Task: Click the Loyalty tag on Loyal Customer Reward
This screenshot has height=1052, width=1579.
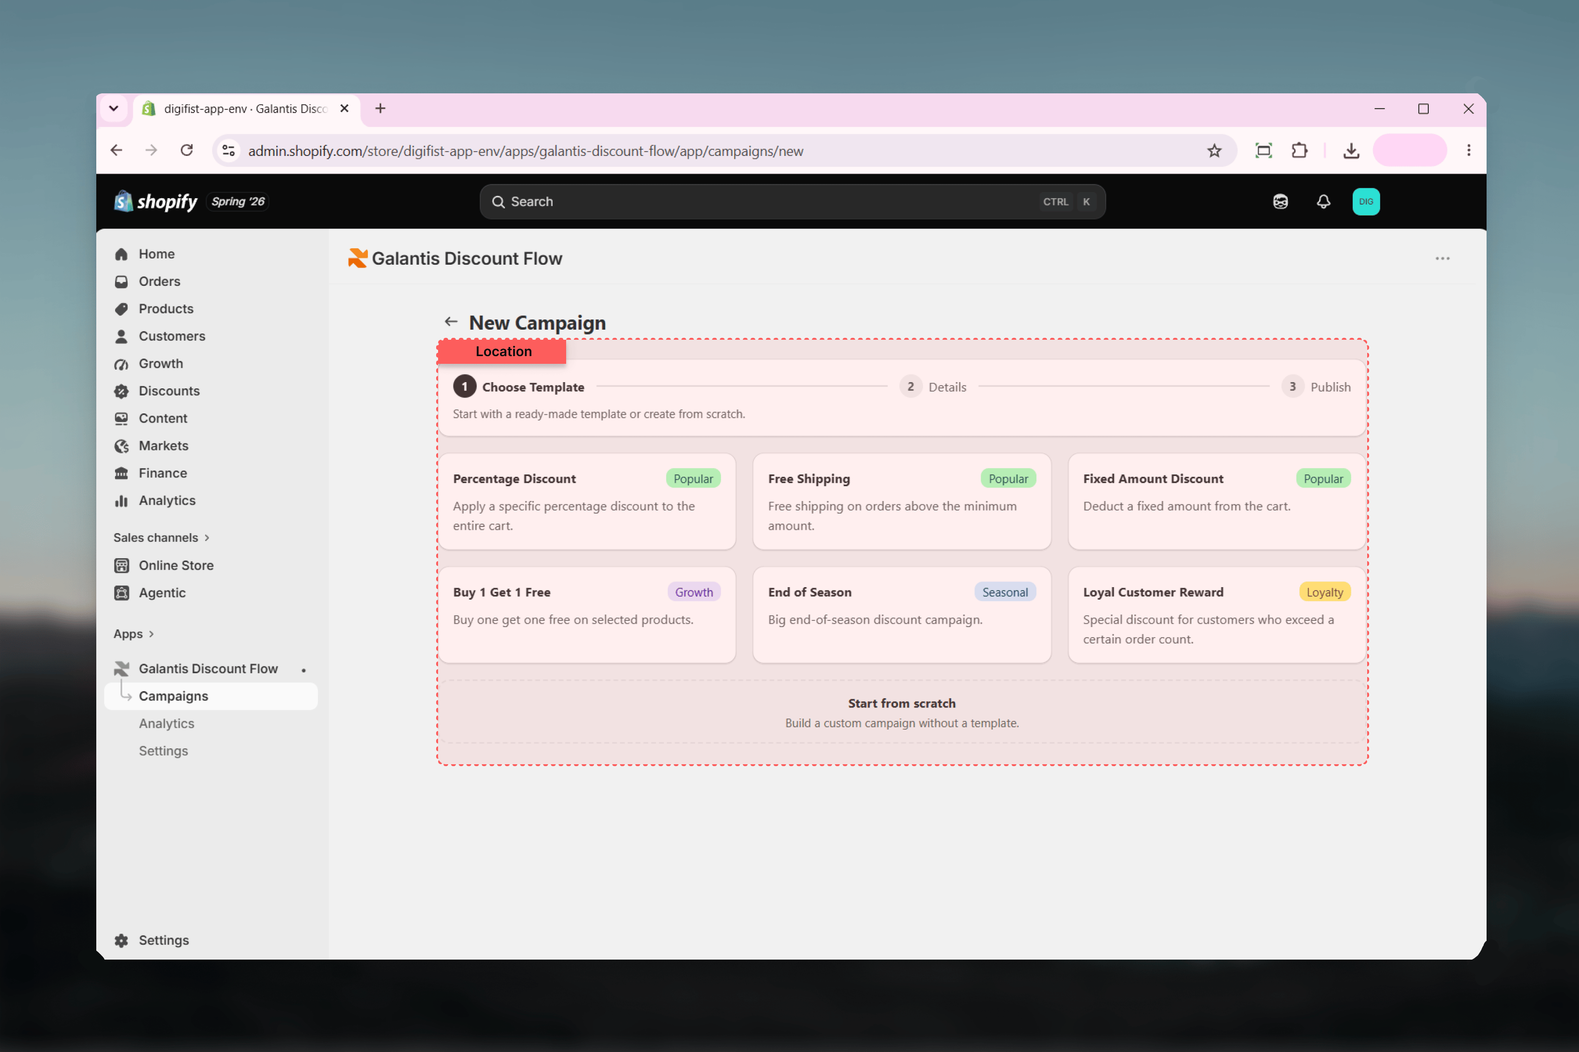Action: coord(1325,592)
